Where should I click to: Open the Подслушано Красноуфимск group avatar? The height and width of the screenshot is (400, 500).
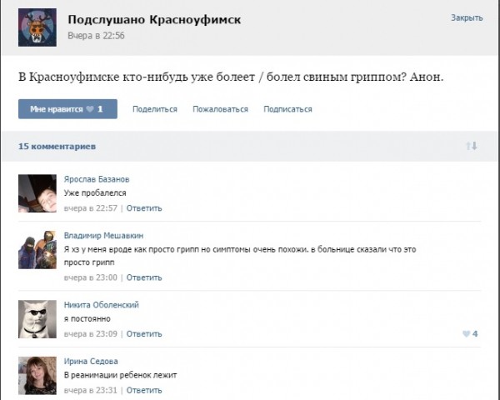click(x=37, y=27)
